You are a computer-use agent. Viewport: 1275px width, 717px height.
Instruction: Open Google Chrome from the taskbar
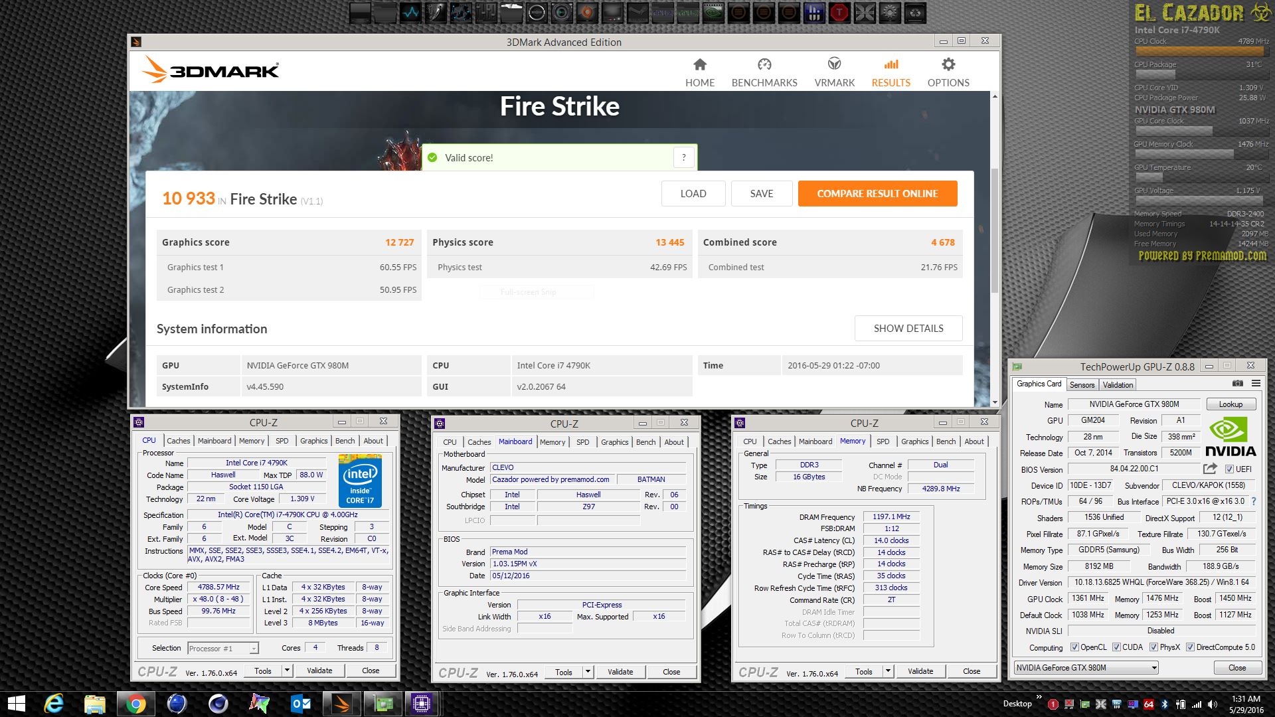click(135, 704)
